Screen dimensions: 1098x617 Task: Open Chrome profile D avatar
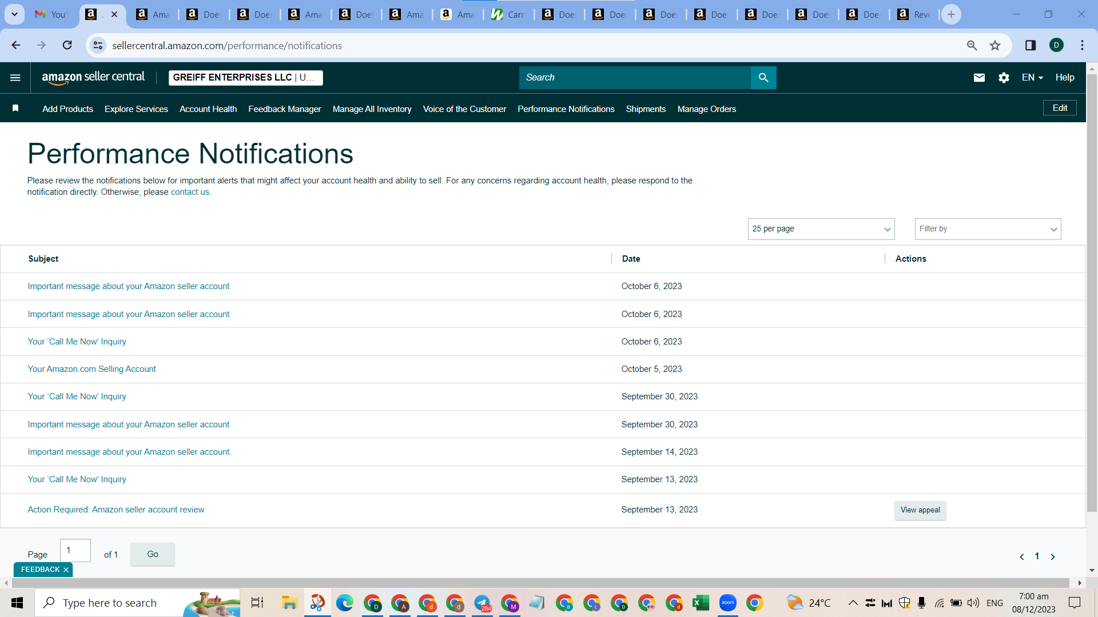click(x=1056, y=45)
